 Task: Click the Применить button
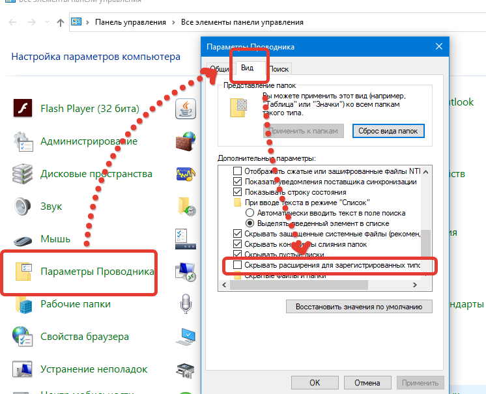(x=420, y=383)
